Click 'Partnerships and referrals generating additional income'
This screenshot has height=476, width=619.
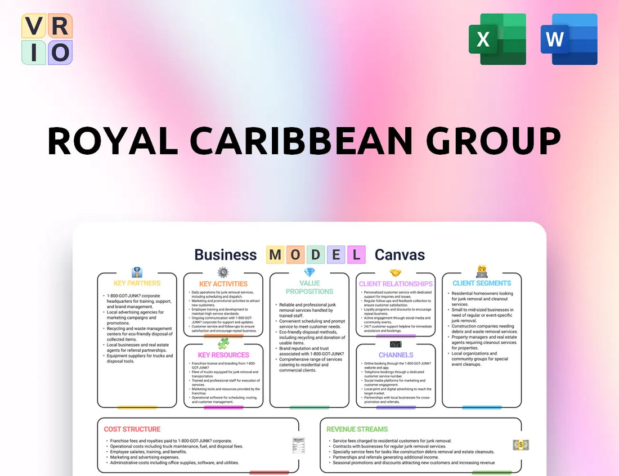pos(385,457)
